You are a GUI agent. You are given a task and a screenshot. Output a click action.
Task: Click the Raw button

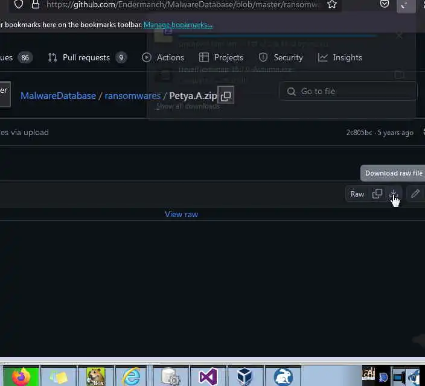pos(357,194)
